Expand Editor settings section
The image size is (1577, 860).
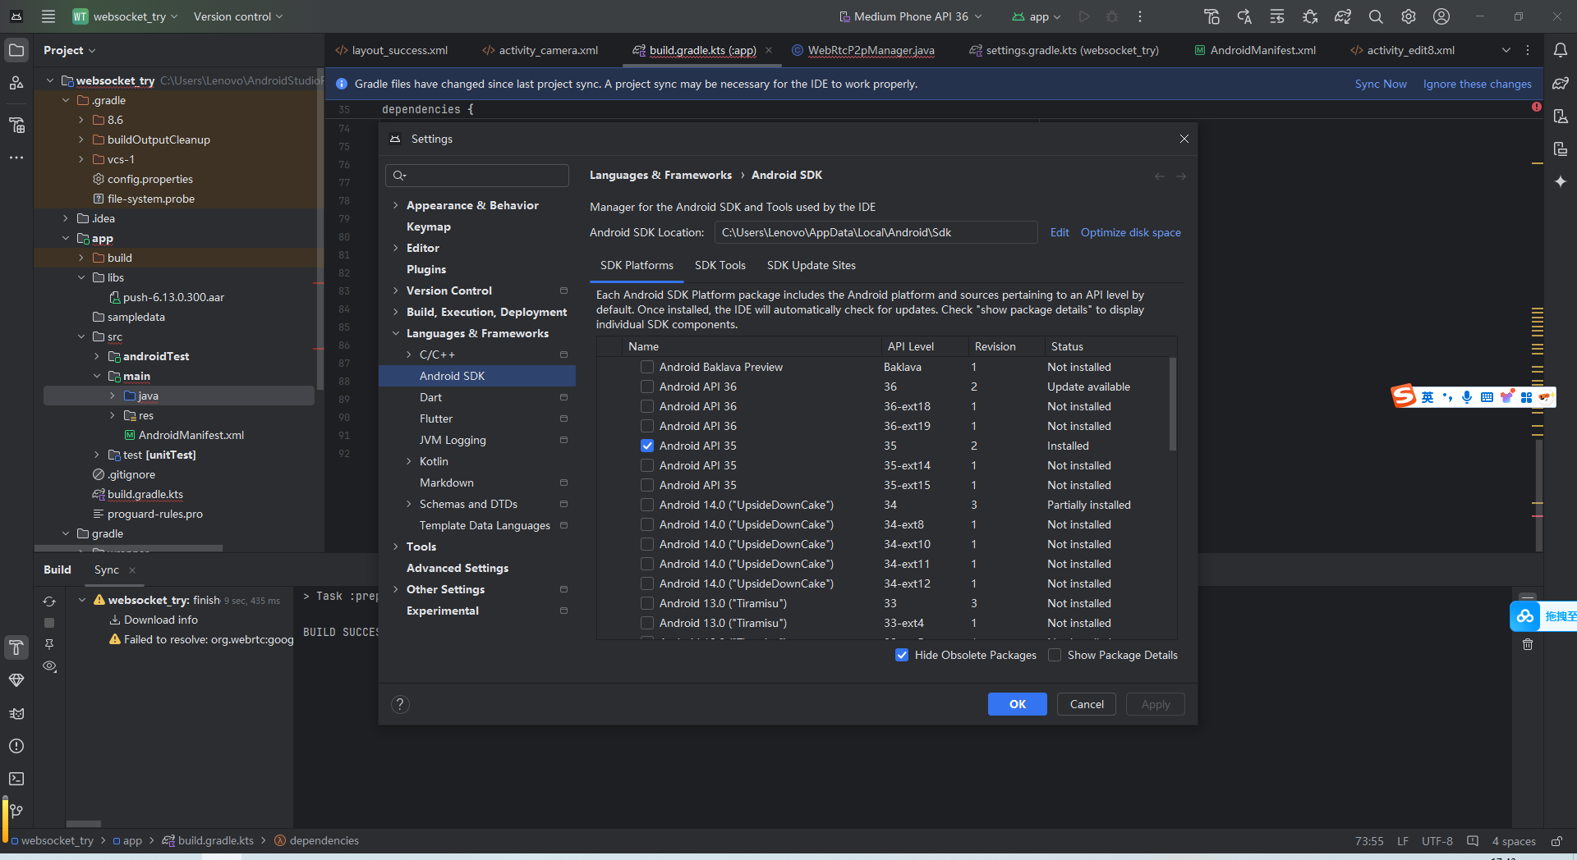396,248
